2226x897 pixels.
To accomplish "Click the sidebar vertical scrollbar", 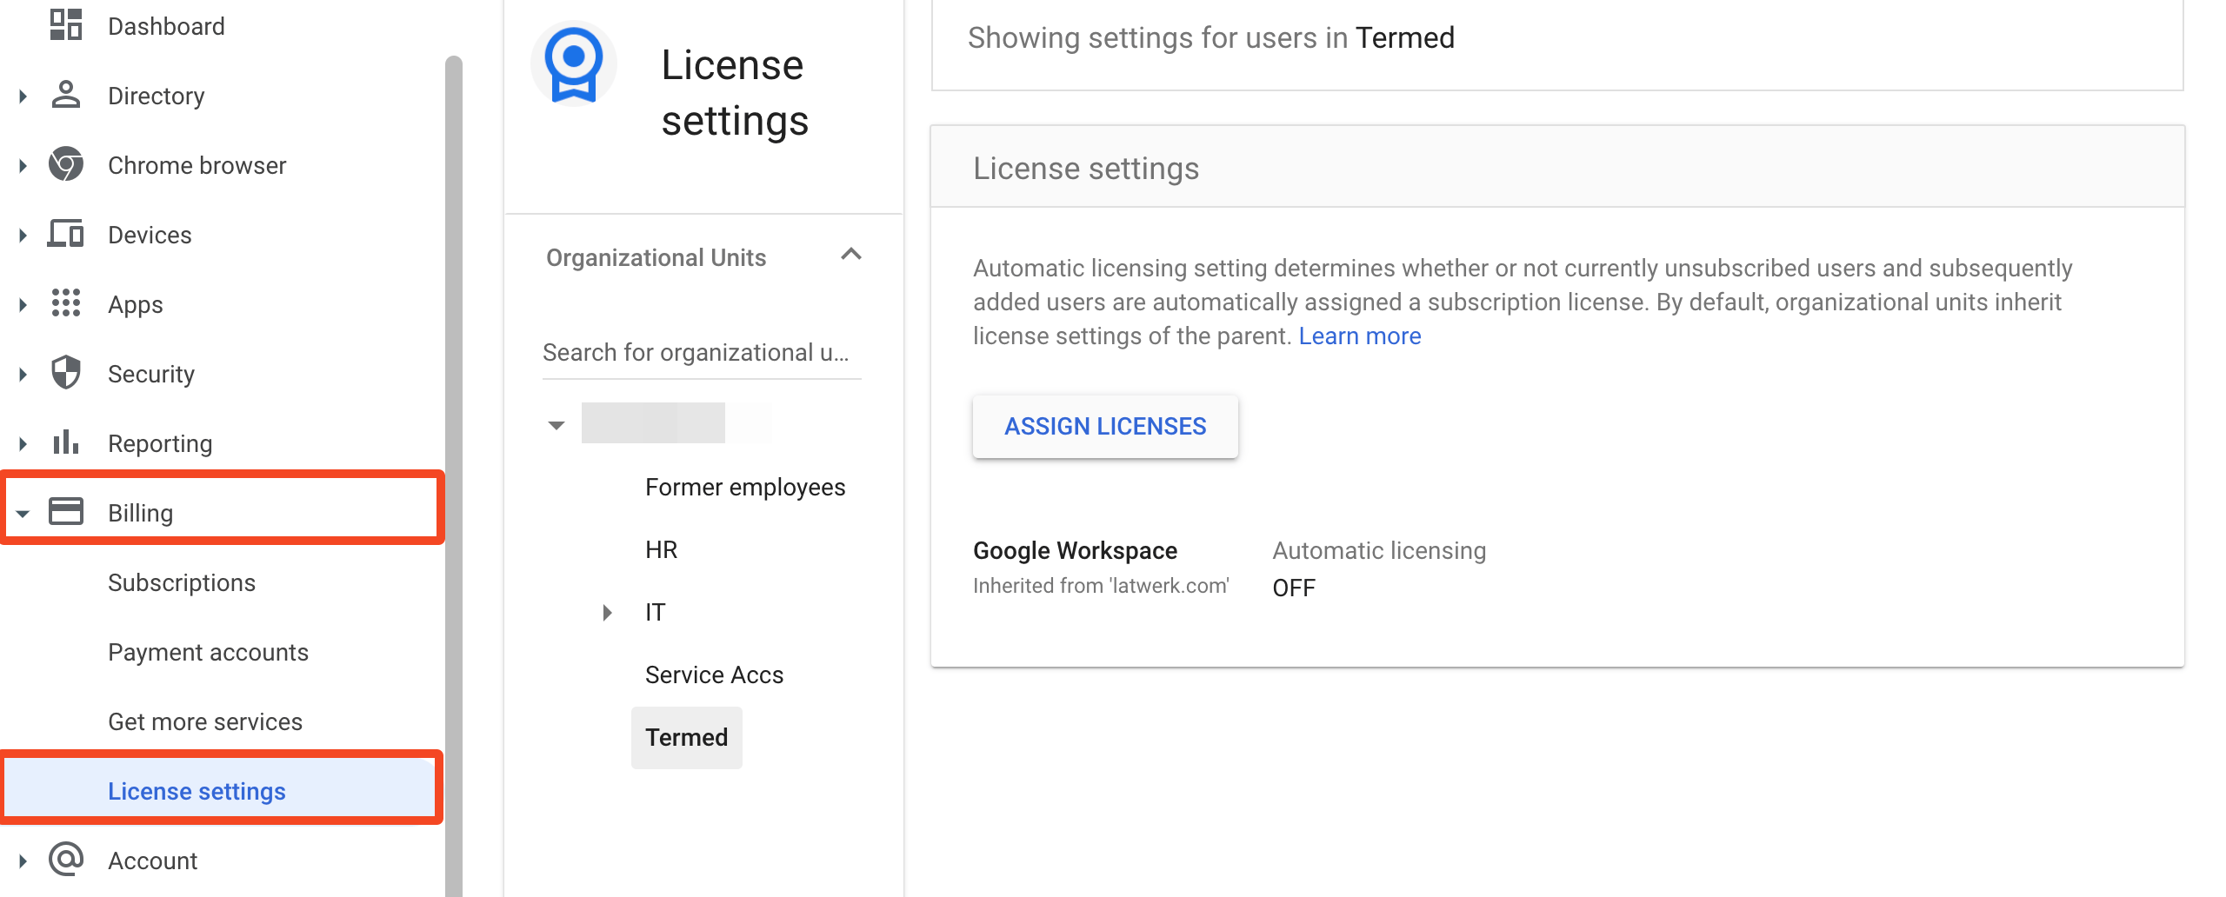I will pos(453,476).
